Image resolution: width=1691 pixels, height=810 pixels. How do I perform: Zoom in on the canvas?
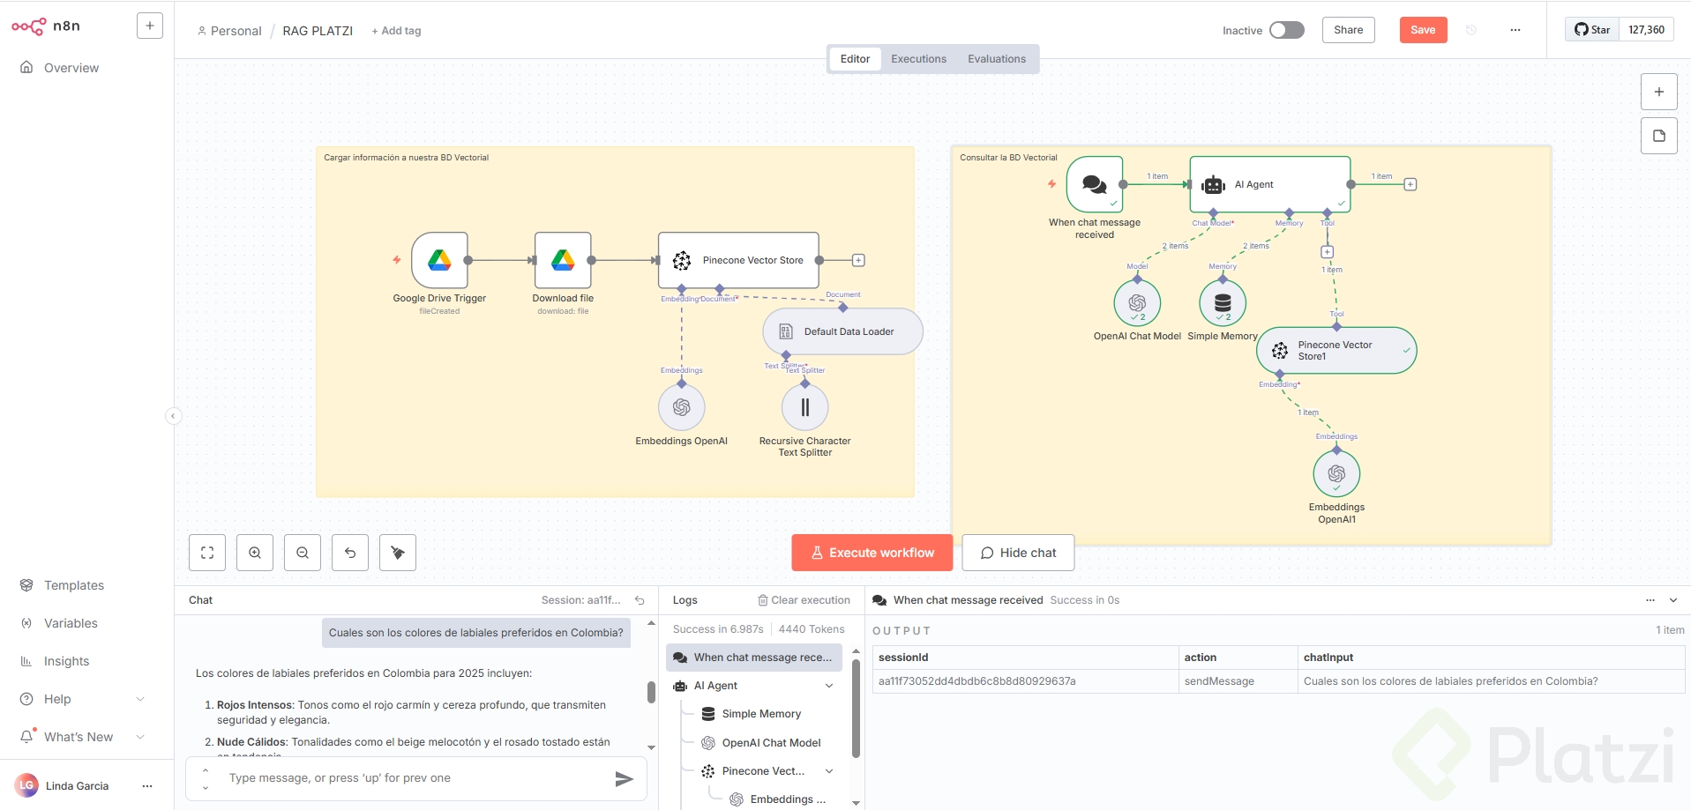(x=255, y=553)
